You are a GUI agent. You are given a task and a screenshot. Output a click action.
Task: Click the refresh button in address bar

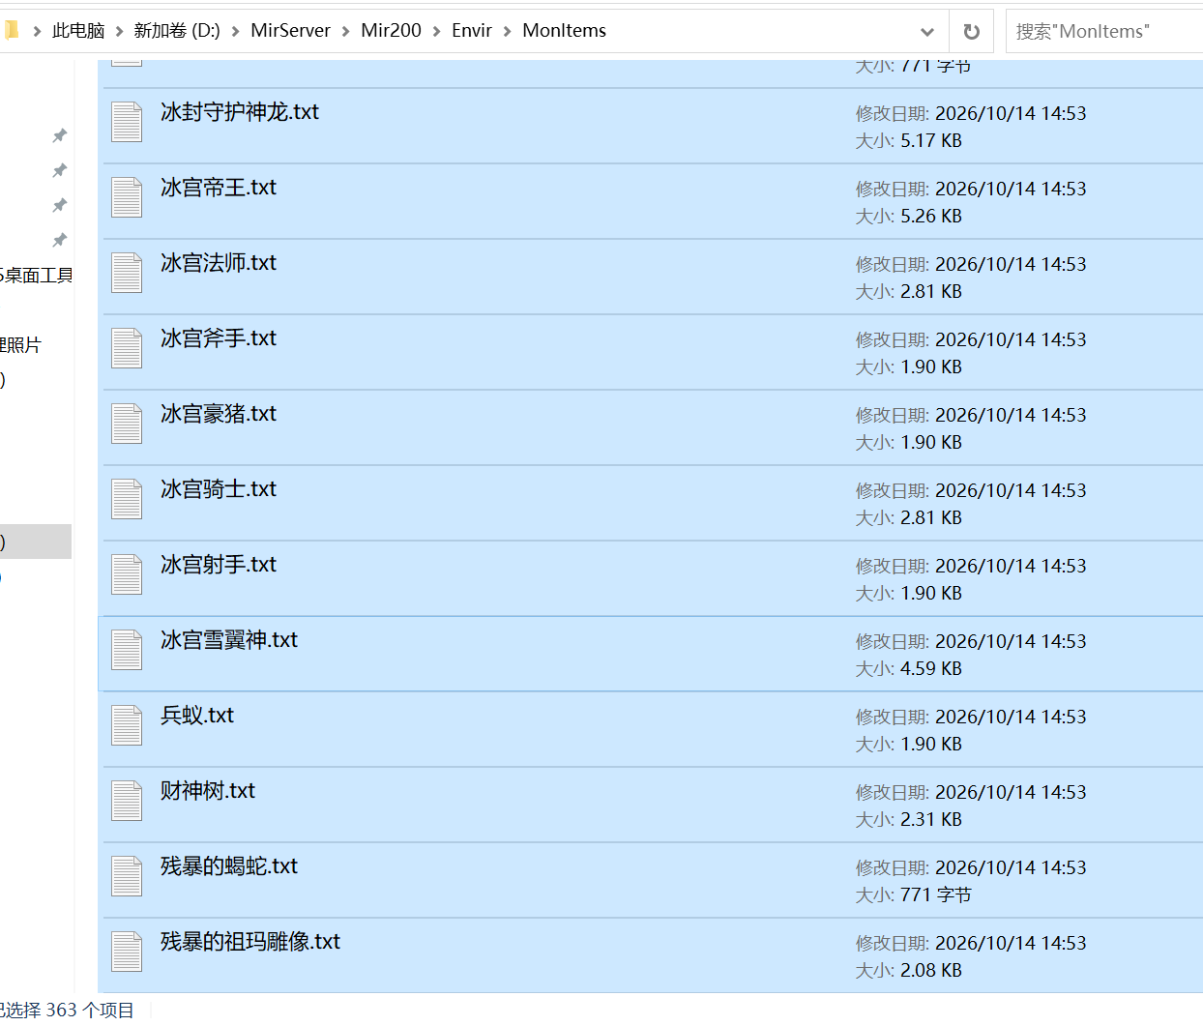coord(972,31)
